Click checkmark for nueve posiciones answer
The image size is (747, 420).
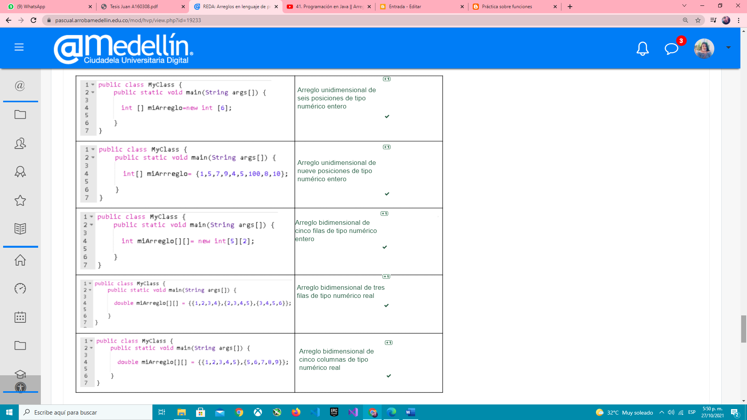point(387,194)
